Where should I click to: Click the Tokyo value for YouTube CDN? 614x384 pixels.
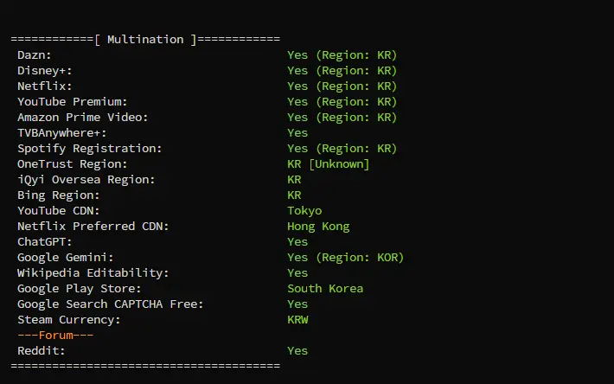tap(304, 211)
